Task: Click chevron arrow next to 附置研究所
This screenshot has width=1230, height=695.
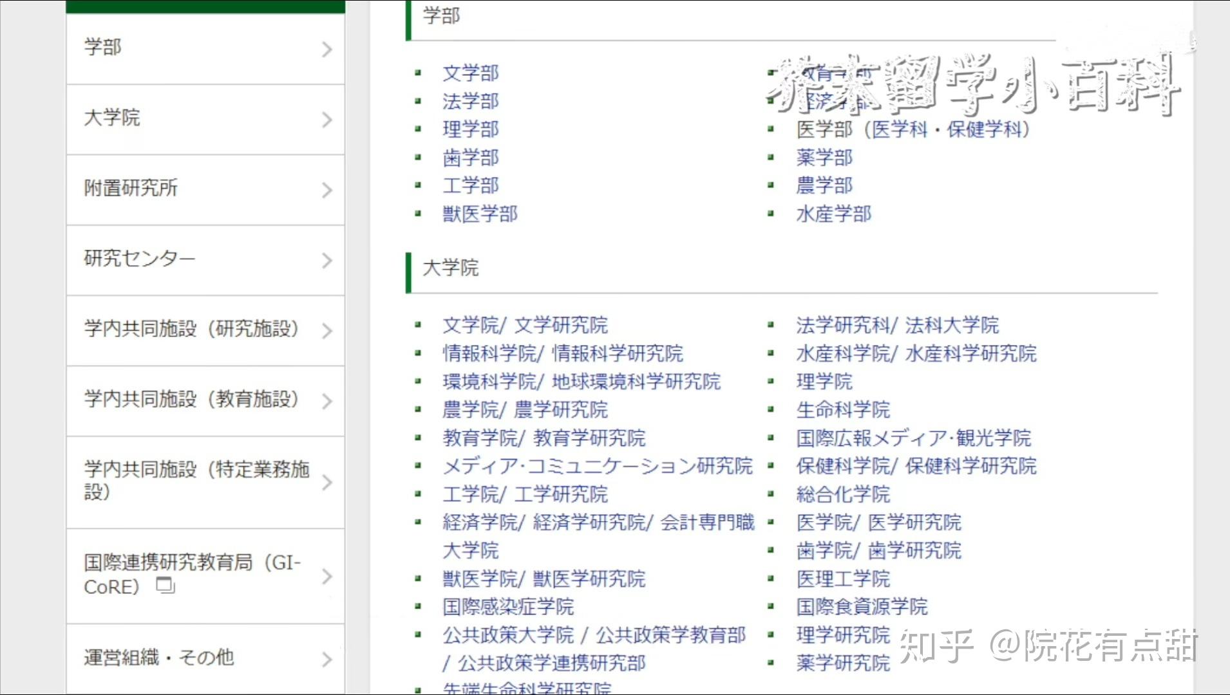Action: click(327, 190)
